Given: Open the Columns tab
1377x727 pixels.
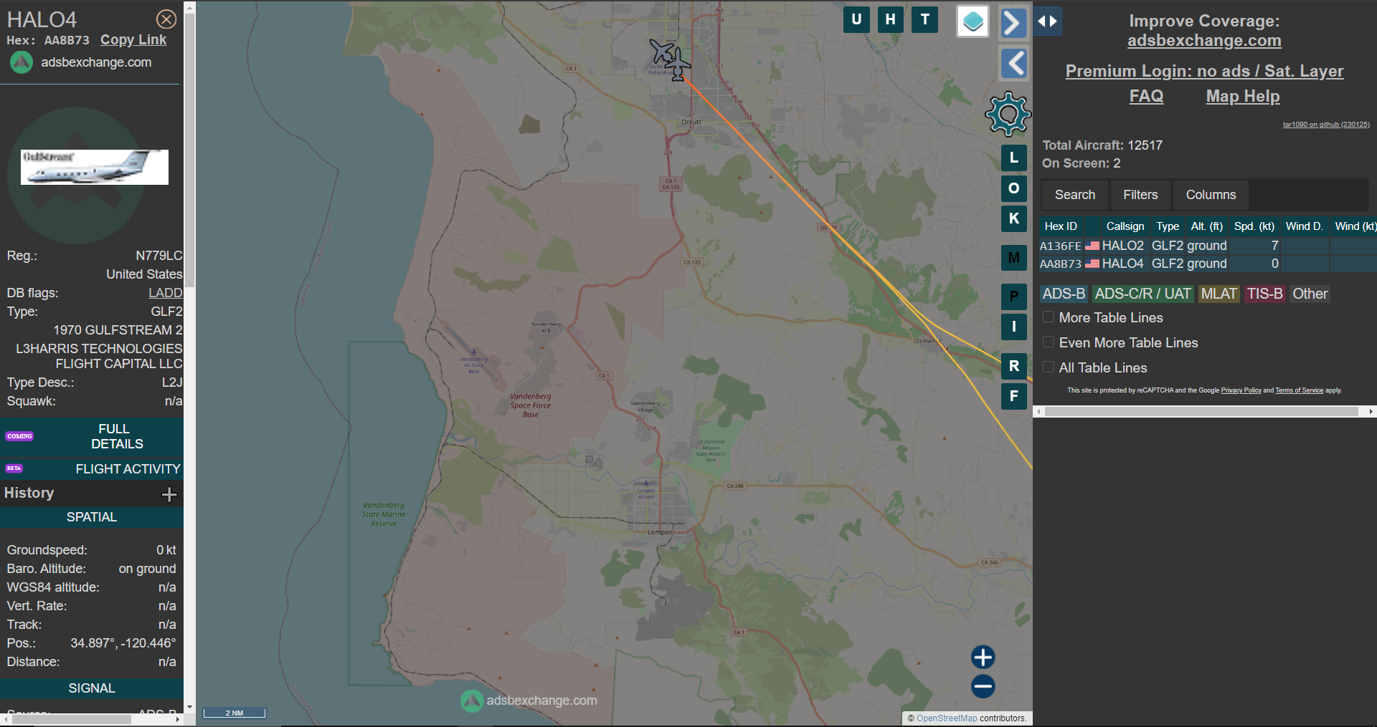Looking at the screenshot, I should (x=1211, y=195).
